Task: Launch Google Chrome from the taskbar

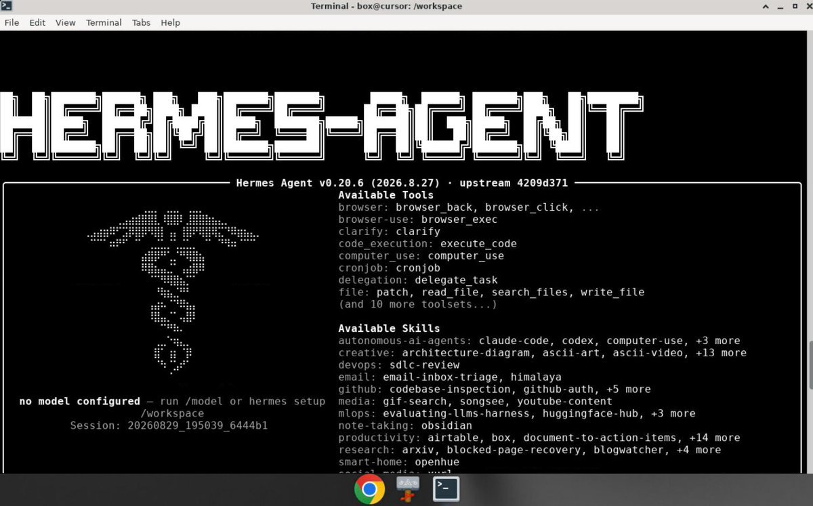Action: (369, 489)
